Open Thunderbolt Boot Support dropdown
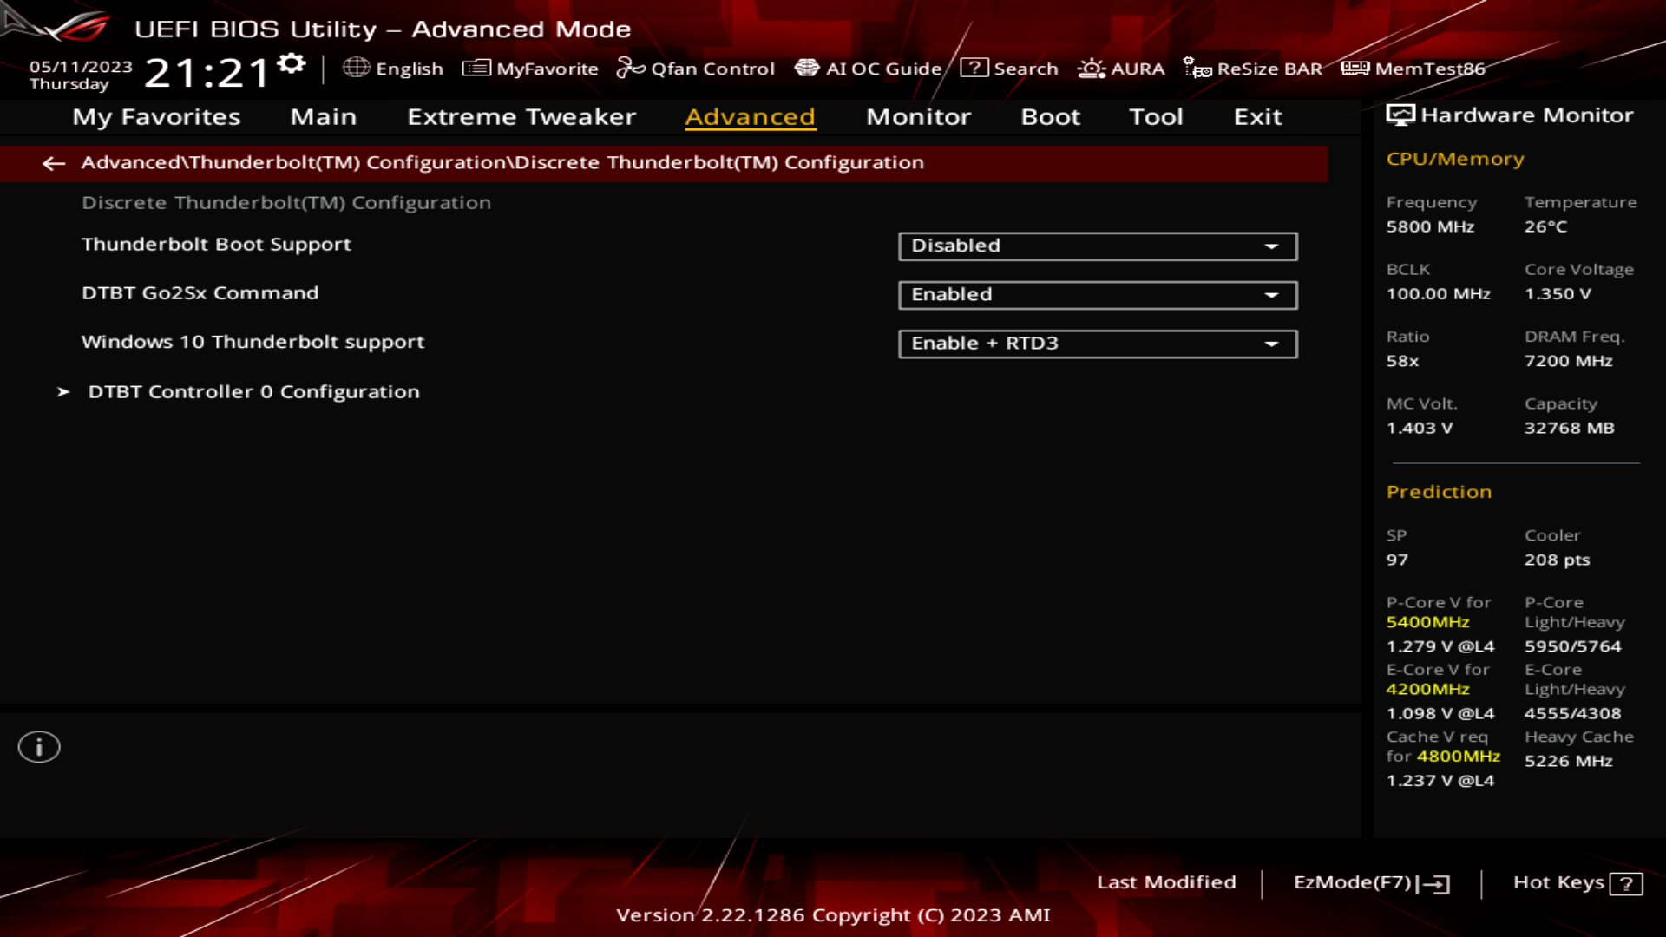Viewport: 1666px width, 937px height. click(1098, 246)
